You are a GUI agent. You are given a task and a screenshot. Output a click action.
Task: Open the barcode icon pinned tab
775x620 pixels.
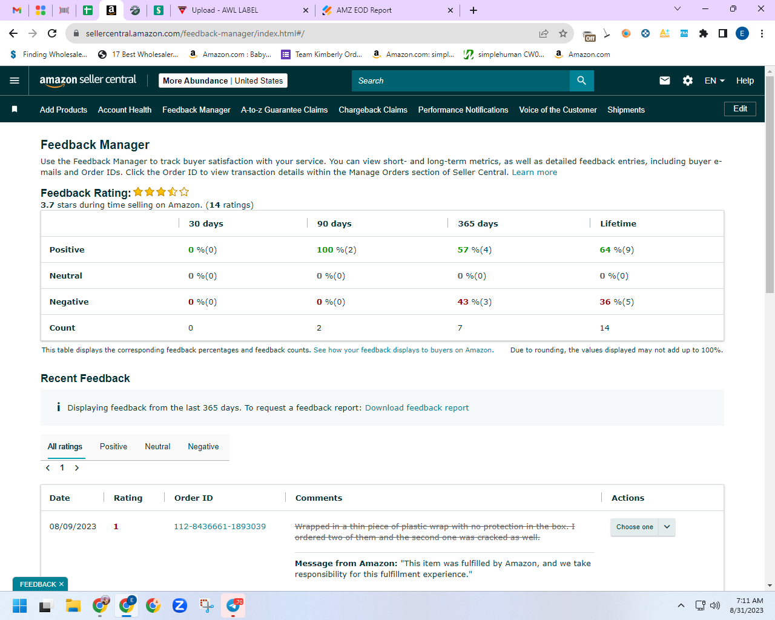click(64, 10)
